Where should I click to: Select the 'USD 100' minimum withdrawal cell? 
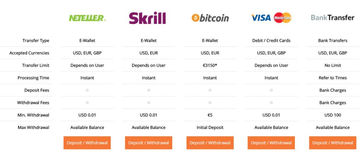(333, 115)
